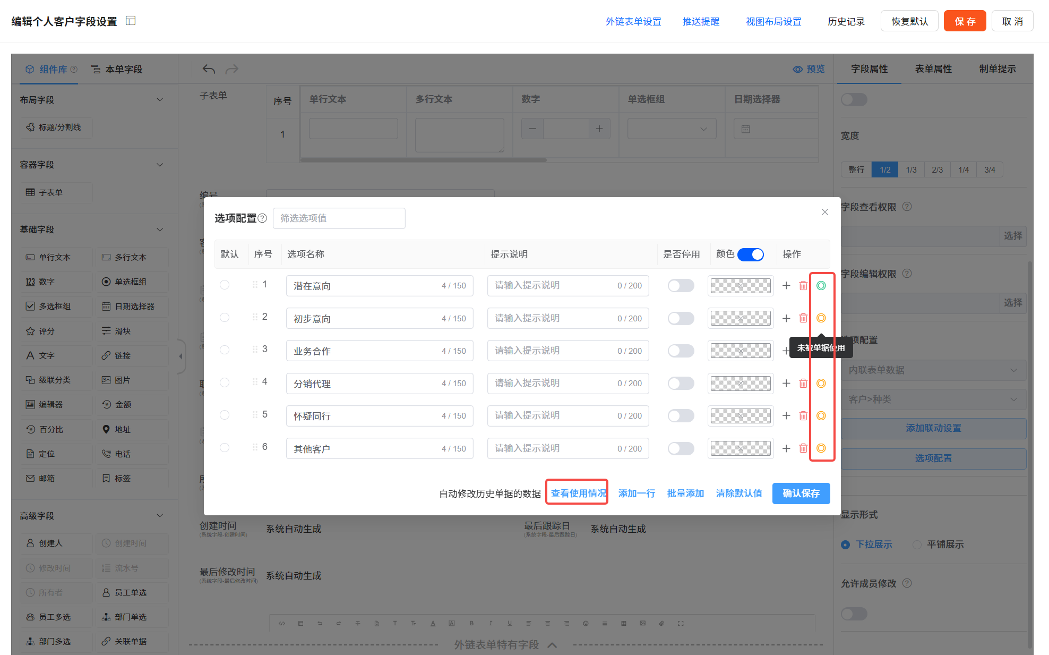Click the drag handle of row 5
The width and height of the screenshot is (1049, 655).
(255, 415)
